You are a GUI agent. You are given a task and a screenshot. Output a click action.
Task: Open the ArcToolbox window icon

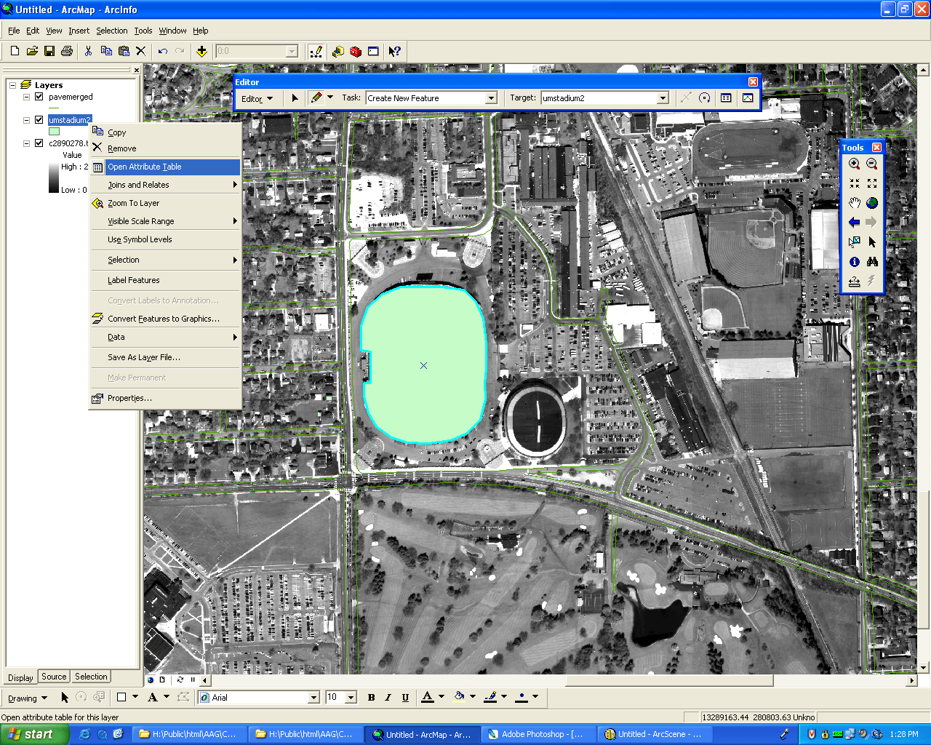355,51
